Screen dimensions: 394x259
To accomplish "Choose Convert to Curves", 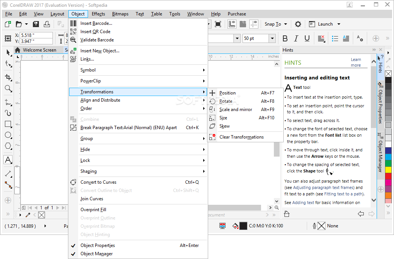I will (138, 182).
